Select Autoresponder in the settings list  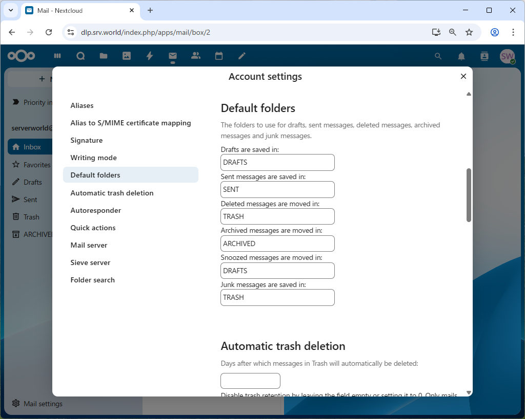click(x=96, y=210)
